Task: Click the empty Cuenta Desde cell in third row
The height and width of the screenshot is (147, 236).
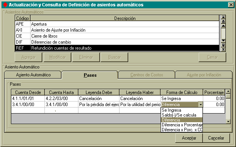Action: click(28, 111)
